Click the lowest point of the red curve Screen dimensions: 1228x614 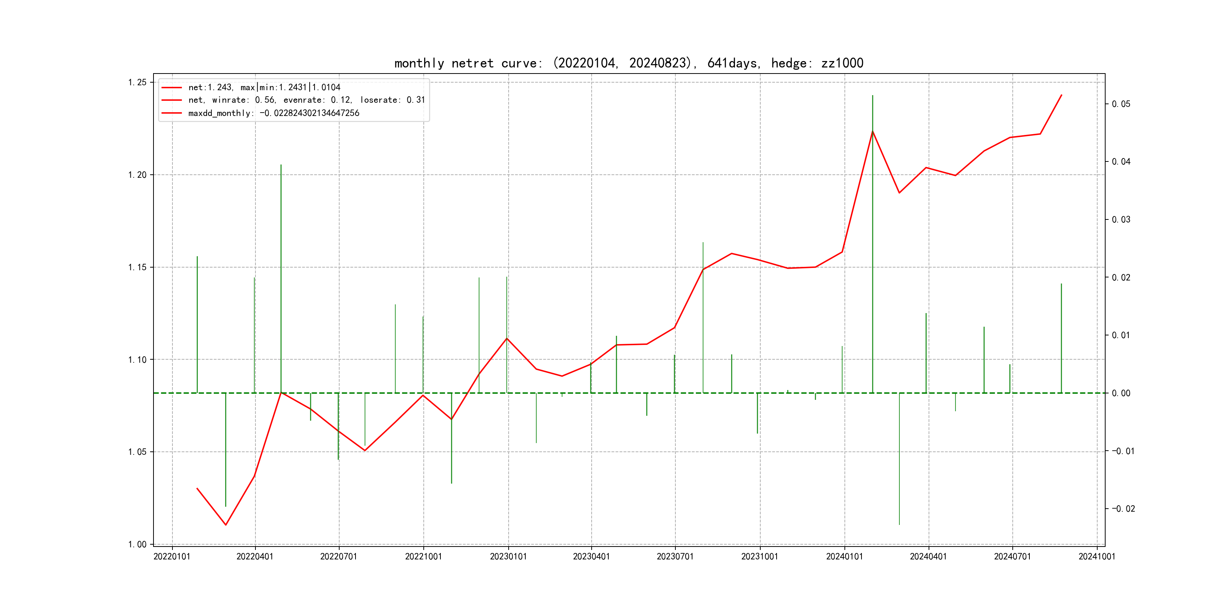(226, 525)
